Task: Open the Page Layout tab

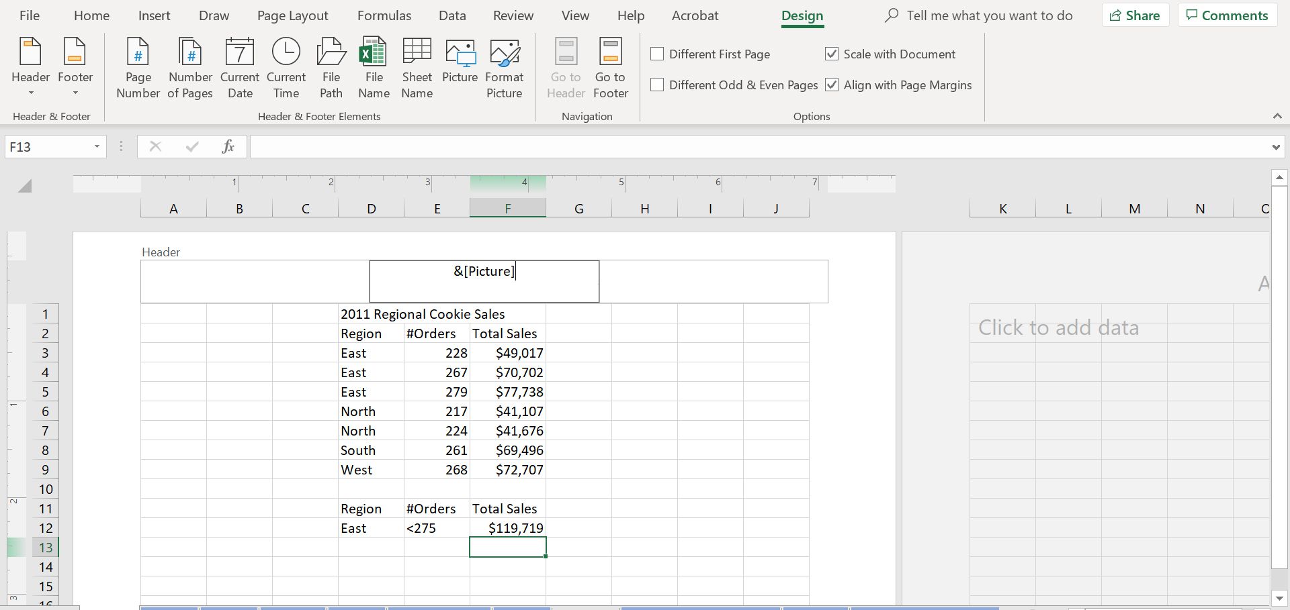Action: click(292, 15)
